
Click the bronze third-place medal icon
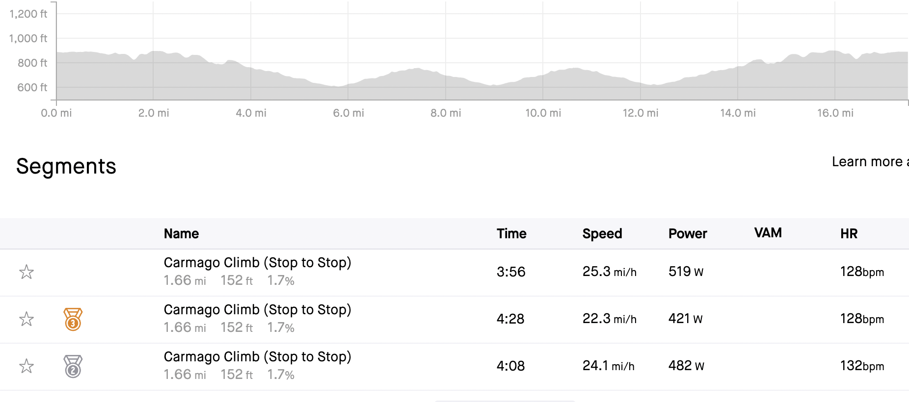pyautogui.click(x=73, y=319)
